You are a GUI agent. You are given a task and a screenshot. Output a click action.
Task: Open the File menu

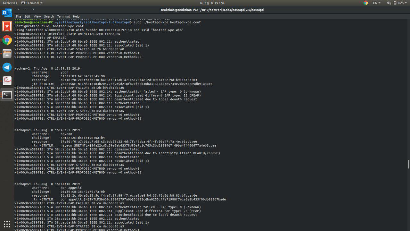[x=19, y=16]
